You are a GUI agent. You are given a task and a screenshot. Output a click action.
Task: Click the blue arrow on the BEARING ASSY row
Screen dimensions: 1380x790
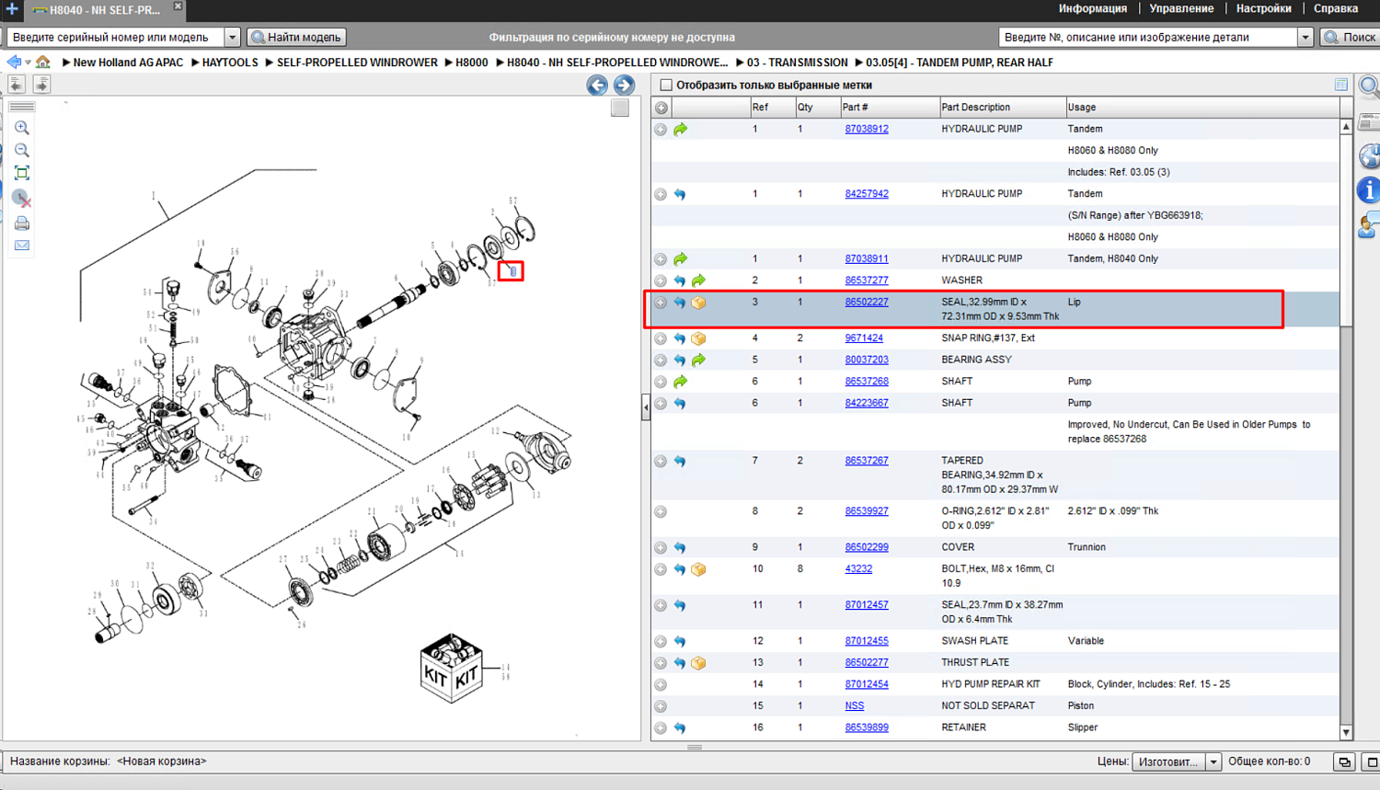tap(680, 360)
